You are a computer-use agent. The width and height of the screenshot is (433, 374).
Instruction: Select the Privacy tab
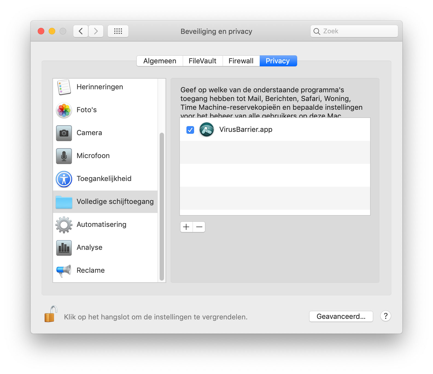(x=278, y=61)
